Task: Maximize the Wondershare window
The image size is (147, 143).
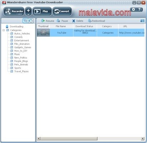Action: [139, 3]
